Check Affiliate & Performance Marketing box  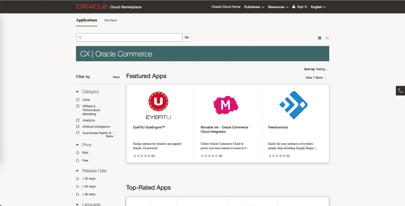tap(78, 106)
